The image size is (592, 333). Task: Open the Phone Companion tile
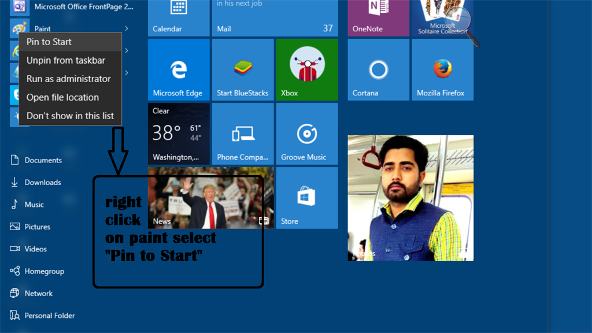[243, 134]
